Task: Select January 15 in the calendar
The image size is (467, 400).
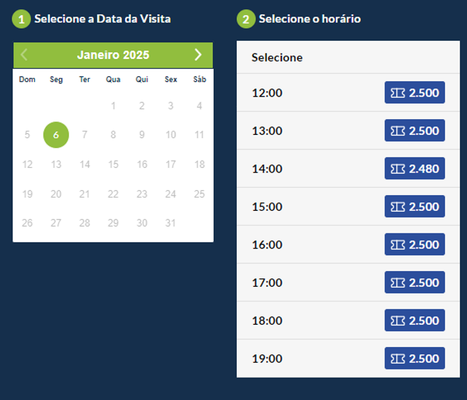Action: coord(113,164)
